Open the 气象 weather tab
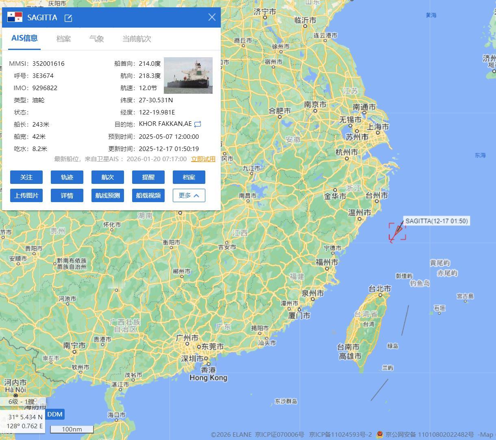Image resolution: width=496 pixels, height=440 pixels. tap(96, 39)
